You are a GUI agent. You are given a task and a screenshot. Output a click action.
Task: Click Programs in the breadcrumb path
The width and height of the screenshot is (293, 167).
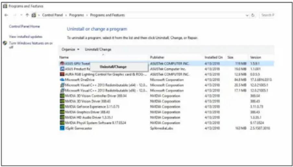(x=77, y=15)
